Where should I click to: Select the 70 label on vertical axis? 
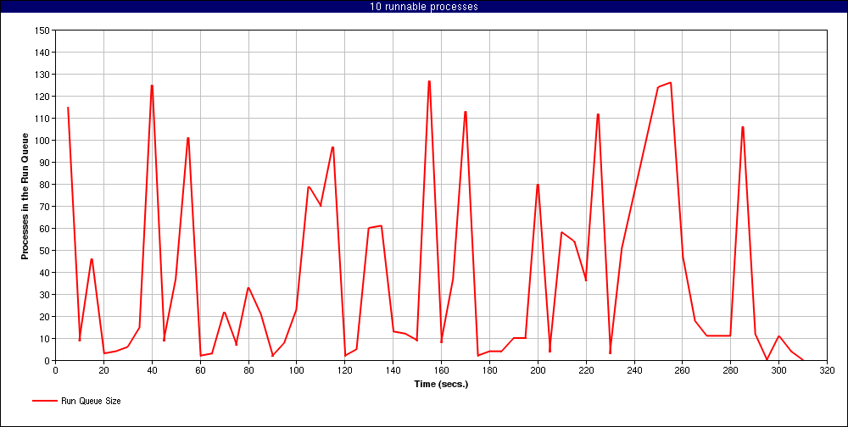point(44,207)
